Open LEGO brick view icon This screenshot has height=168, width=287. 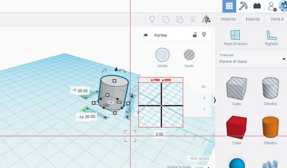click(x=257, y=6)
